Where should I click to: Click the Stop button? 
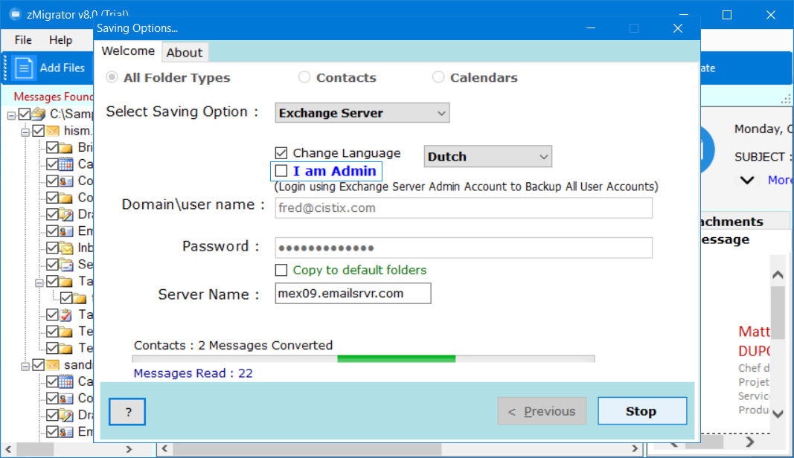tap(642, 411)
